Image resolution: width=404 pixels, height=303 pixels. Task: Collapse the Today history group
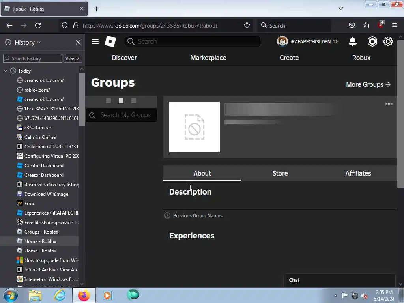pos(6,71)
